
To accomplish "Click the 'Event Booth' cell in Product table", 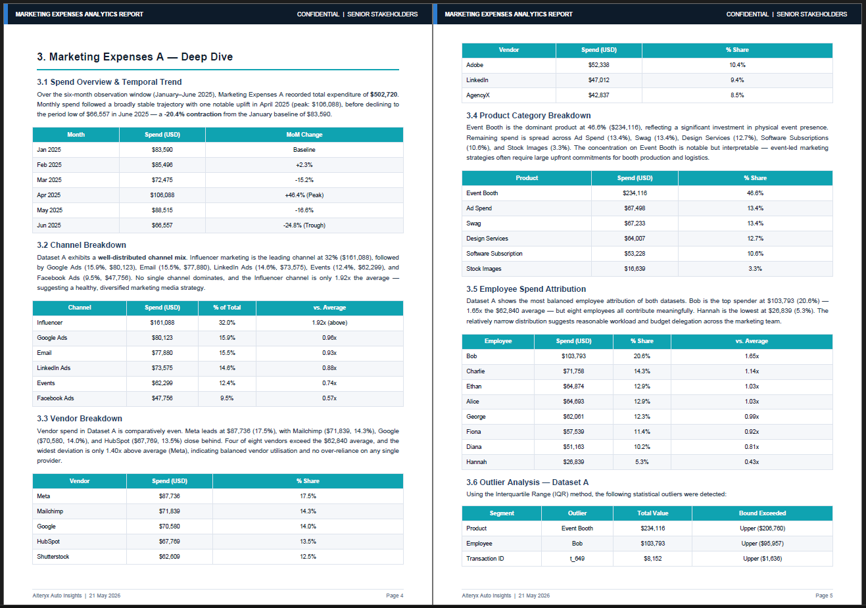I will [527, 193].
